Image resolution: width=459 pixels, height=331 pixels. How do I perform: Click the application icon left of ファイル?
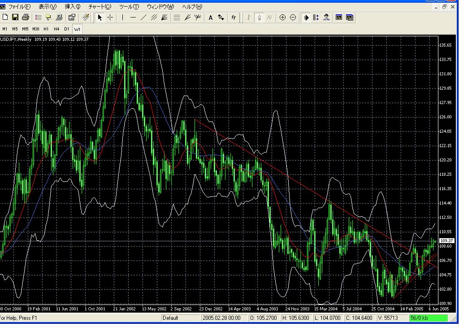click(2, 6)
